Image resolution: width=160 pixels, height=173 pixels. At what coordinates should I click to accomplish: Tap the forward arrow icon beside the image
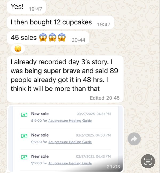pyautogui.click(x=134, y=139)
